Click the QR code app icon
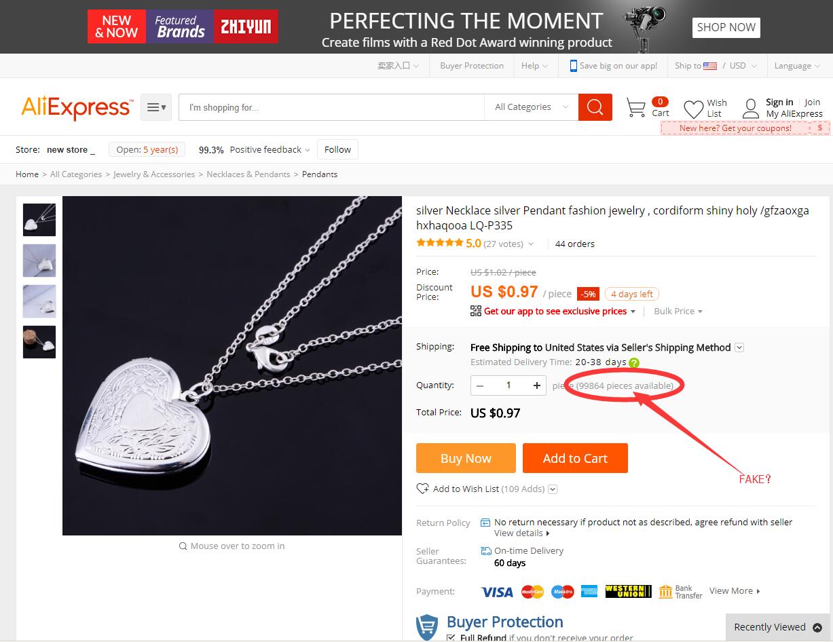Viewport: 833px width, 642px height. click(x=476, y=311)
